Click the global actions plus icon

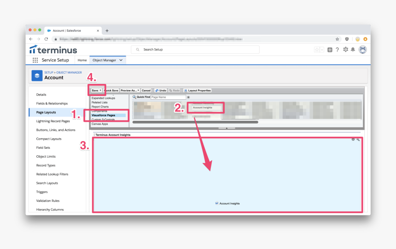click(330, 50)
